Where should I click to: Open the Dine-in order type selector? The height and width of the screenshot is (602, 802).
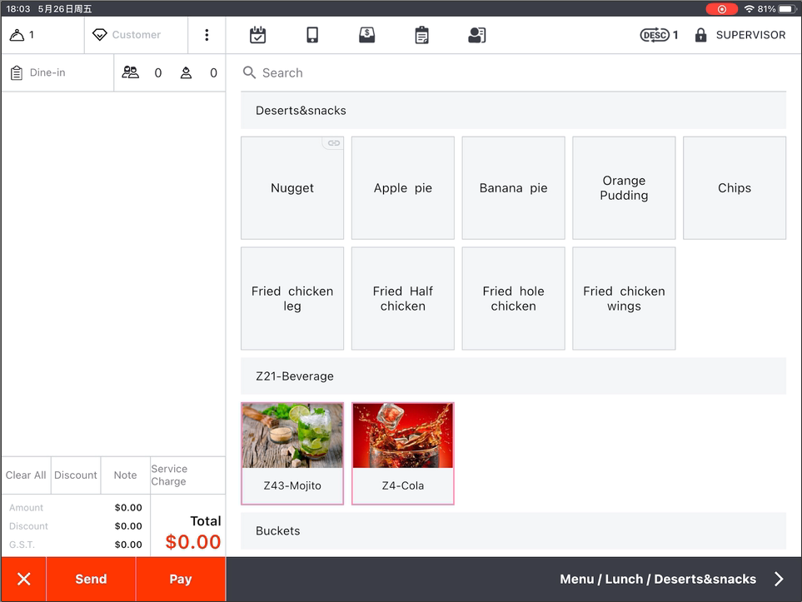tap(57, 73)
